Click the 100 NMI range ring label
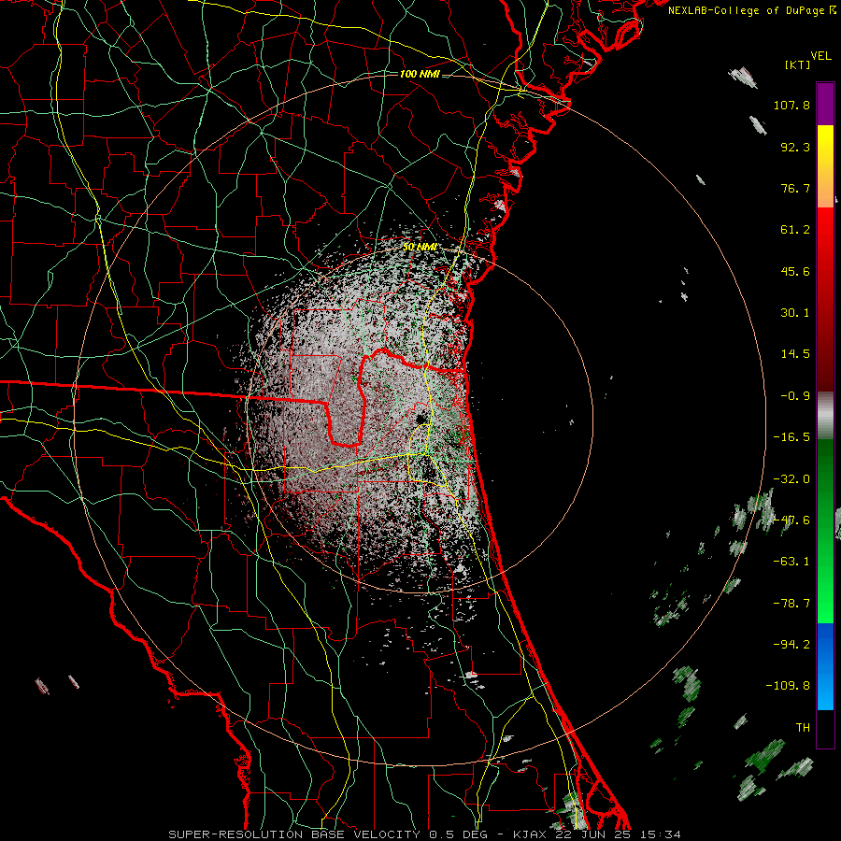This screenshot has width=841, height=841. pos(420,74)
